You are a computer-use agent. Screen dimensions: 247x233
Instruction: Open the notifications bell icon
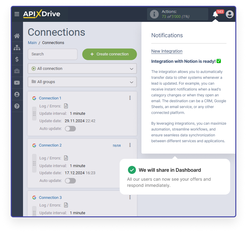215,14
